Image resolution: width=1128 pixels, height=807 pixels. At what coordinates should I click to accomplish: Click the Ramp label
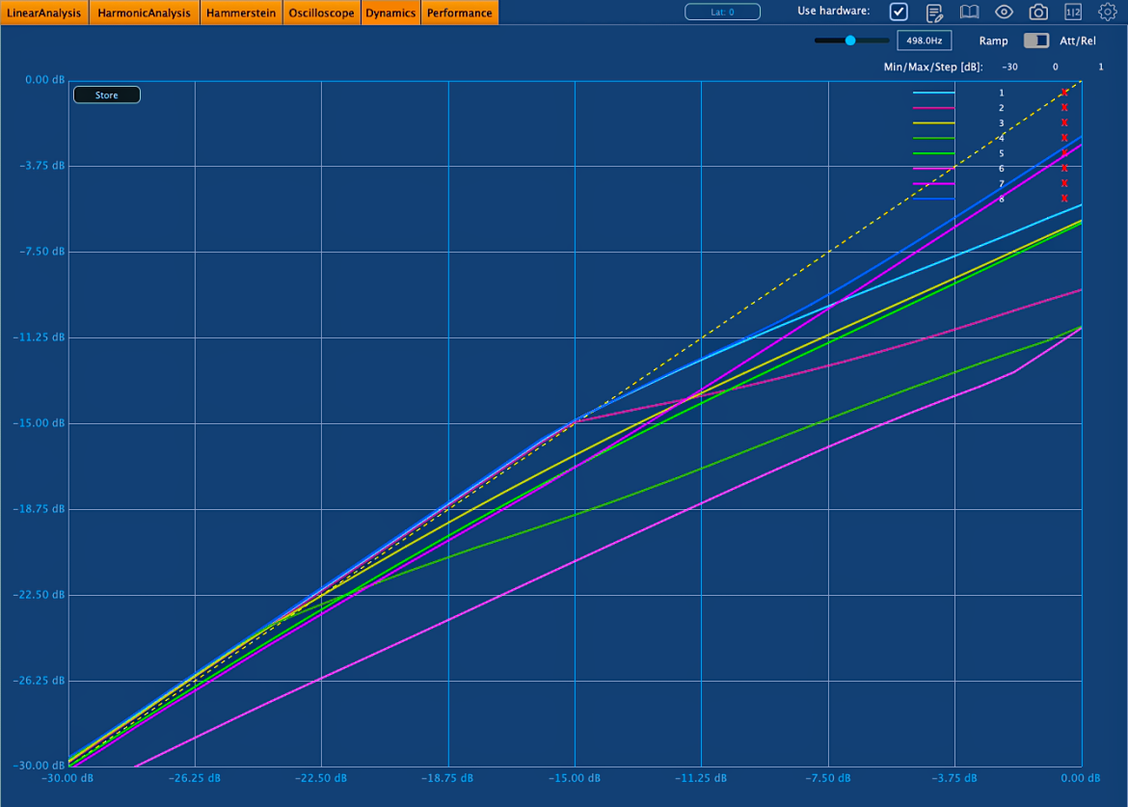tap(993, 41)
